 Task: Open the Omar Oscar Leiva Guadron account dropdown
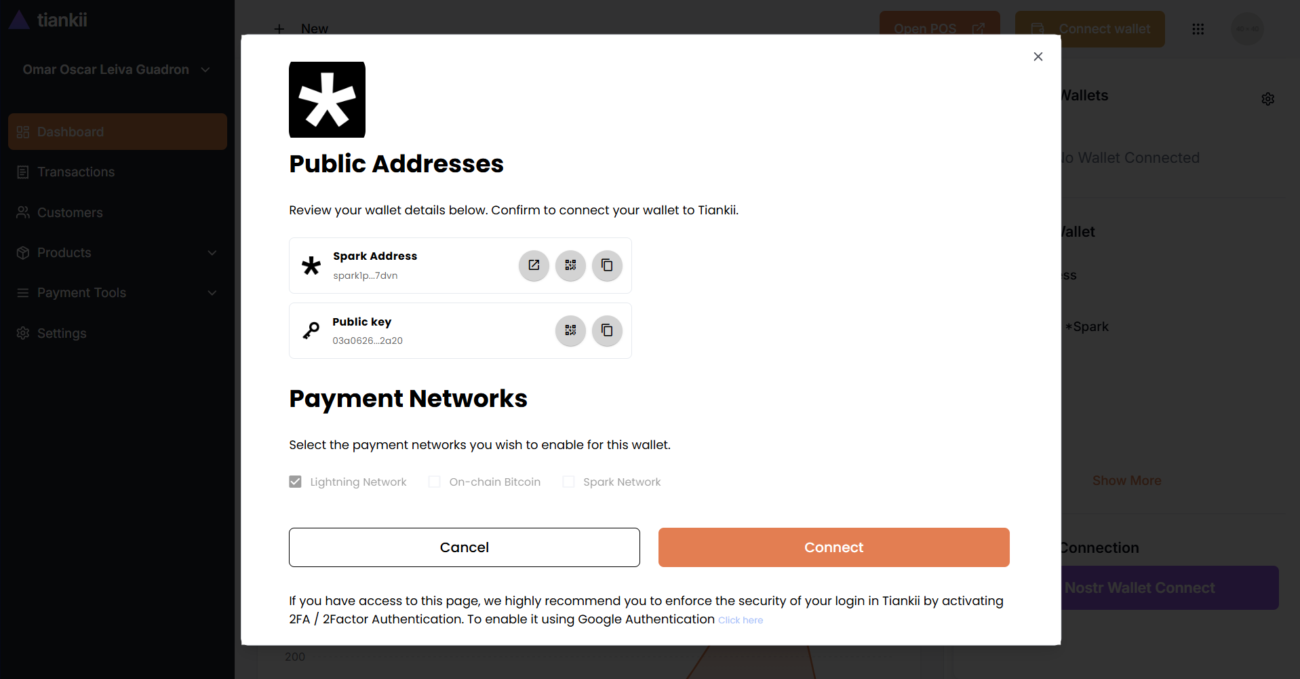tap(117, 69)
